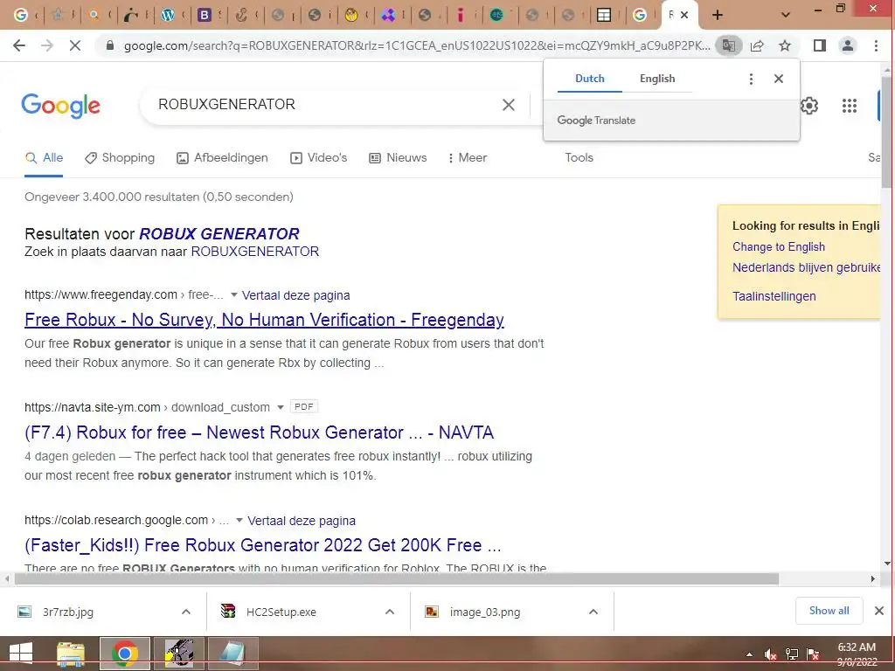The height and width of the screenshot is (671, 895).
Task: Open Translate popup options menu
Action: pos(751,79)
